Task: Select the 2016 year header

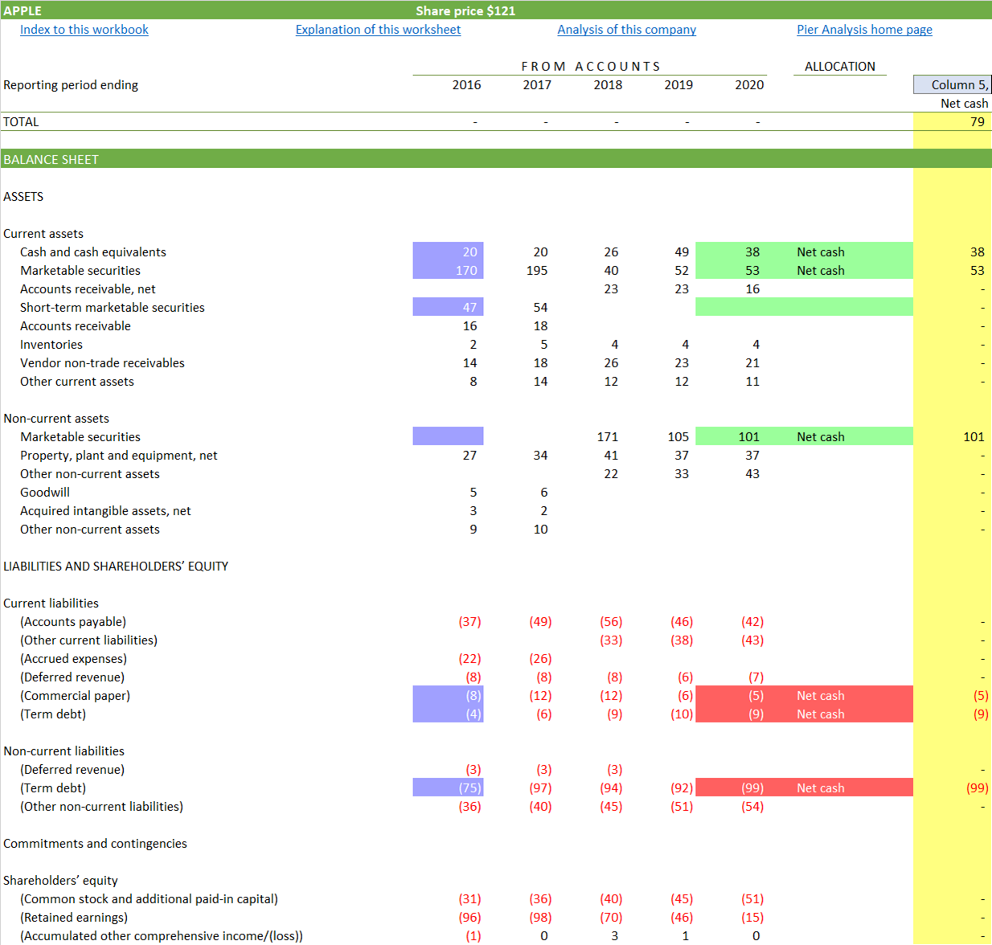Action: coord(466,85)
